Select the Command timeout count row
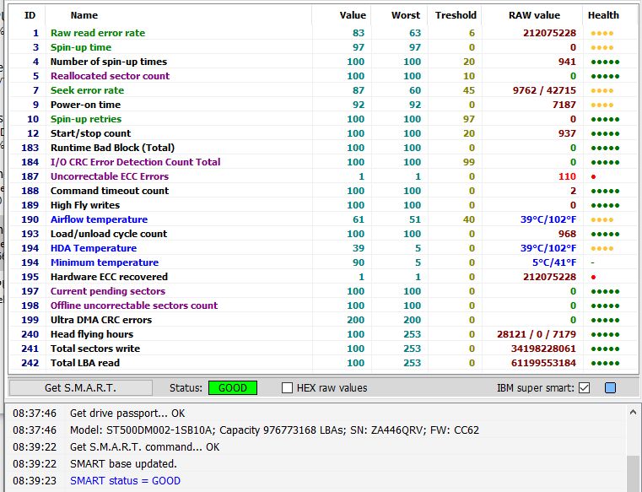This screenshot has width=642, height=492. 323,191
